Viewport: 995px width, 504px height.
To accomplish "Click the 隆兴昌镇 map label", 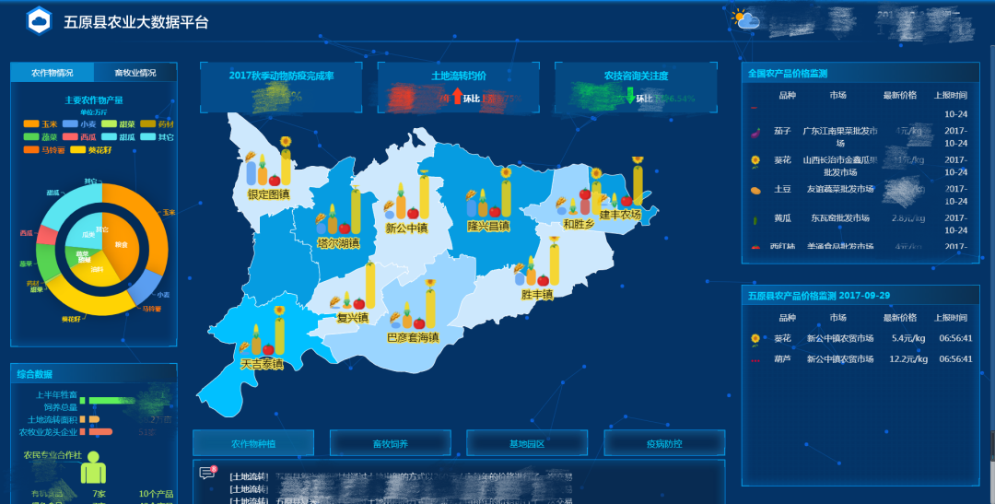I will pos(488,227).
